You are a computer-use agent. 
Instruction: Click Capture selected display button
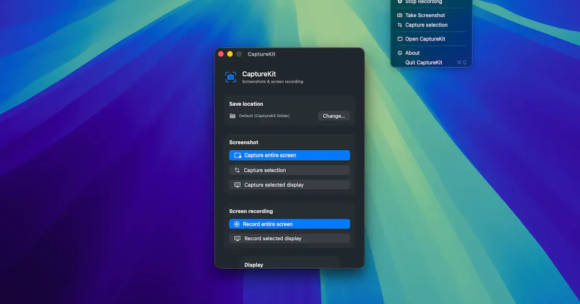point(290,185)
